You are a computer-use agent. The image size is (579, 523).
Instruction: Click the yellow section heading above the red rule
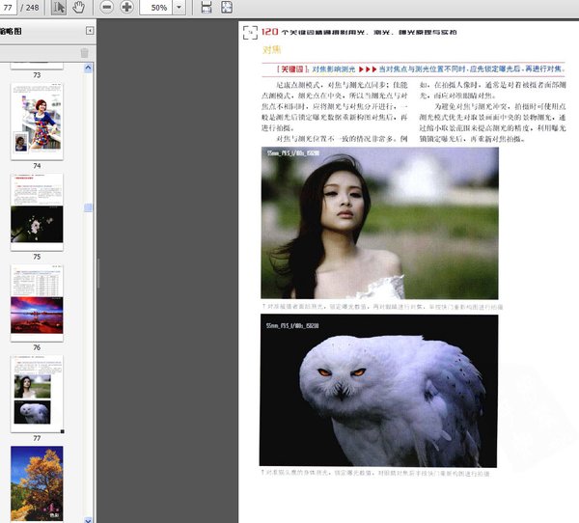pos(272,50)
